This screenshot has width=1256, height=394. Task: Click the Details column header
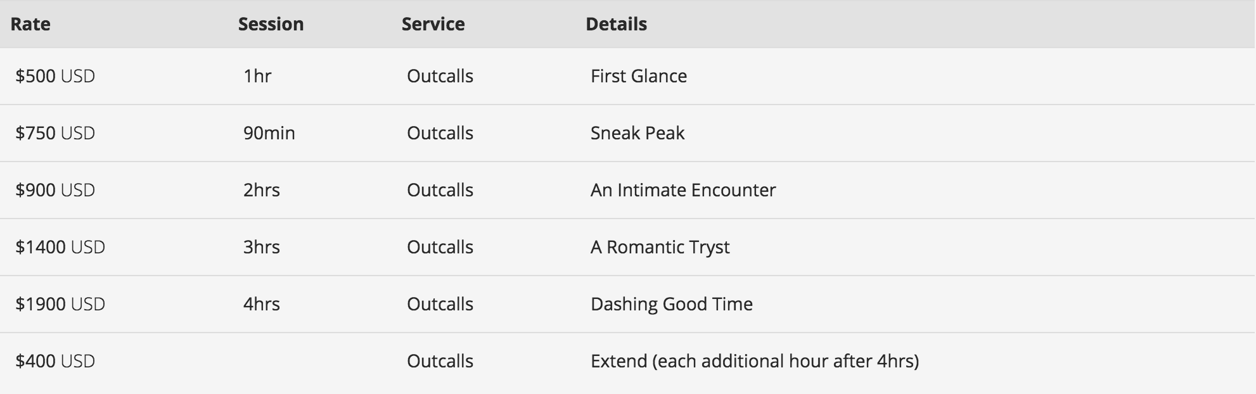[x=616, y=24]
